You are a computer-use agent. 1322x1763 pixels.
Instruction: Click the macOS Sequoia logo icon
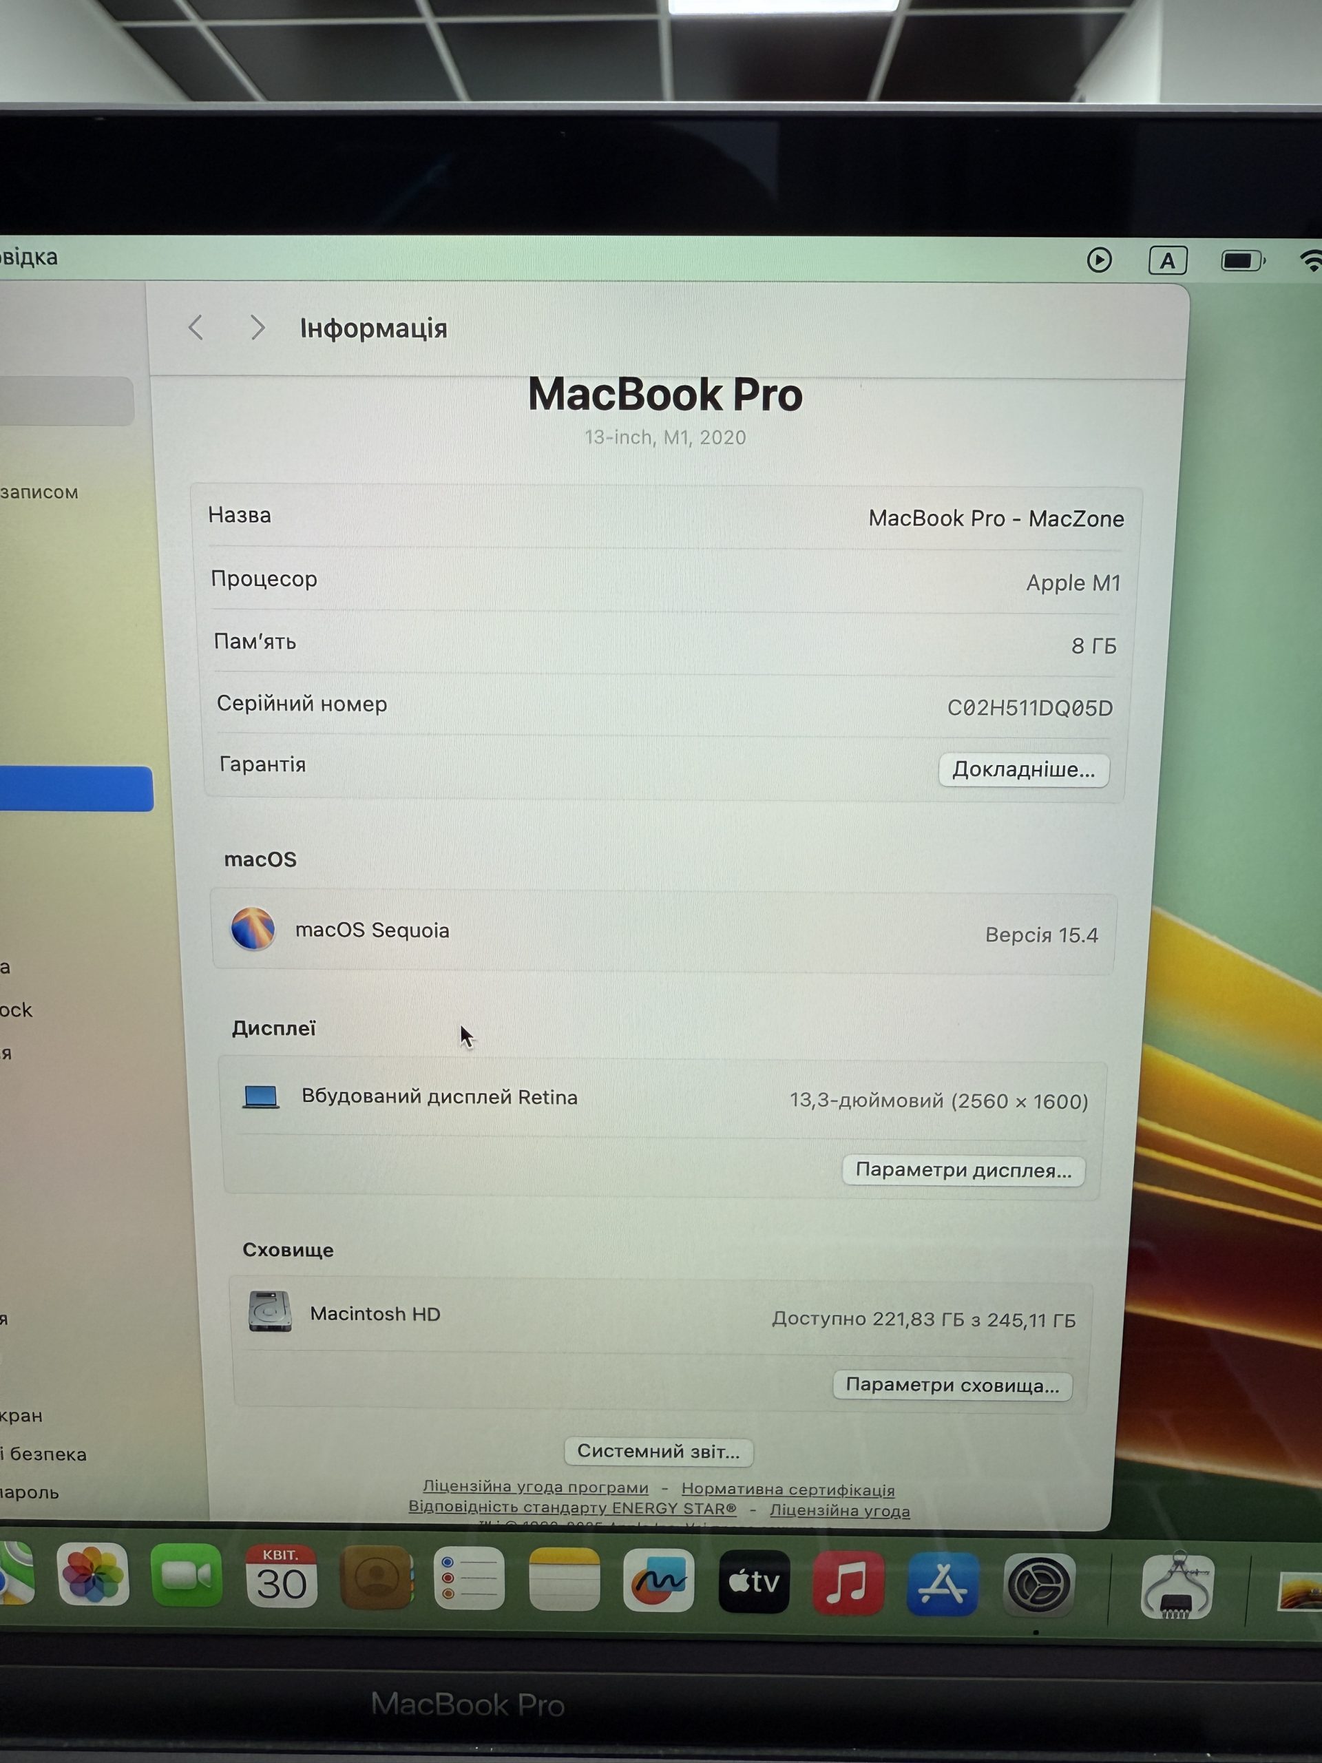pos(253,928)
